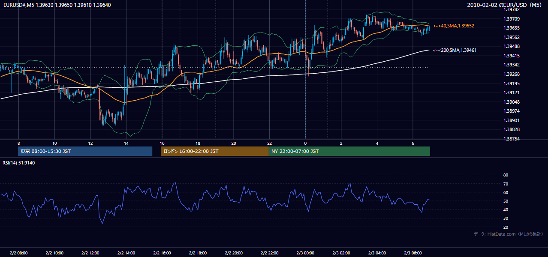Click price axis value 1.39268
Viewport: 548px width, 257px height.
point(512,74)
